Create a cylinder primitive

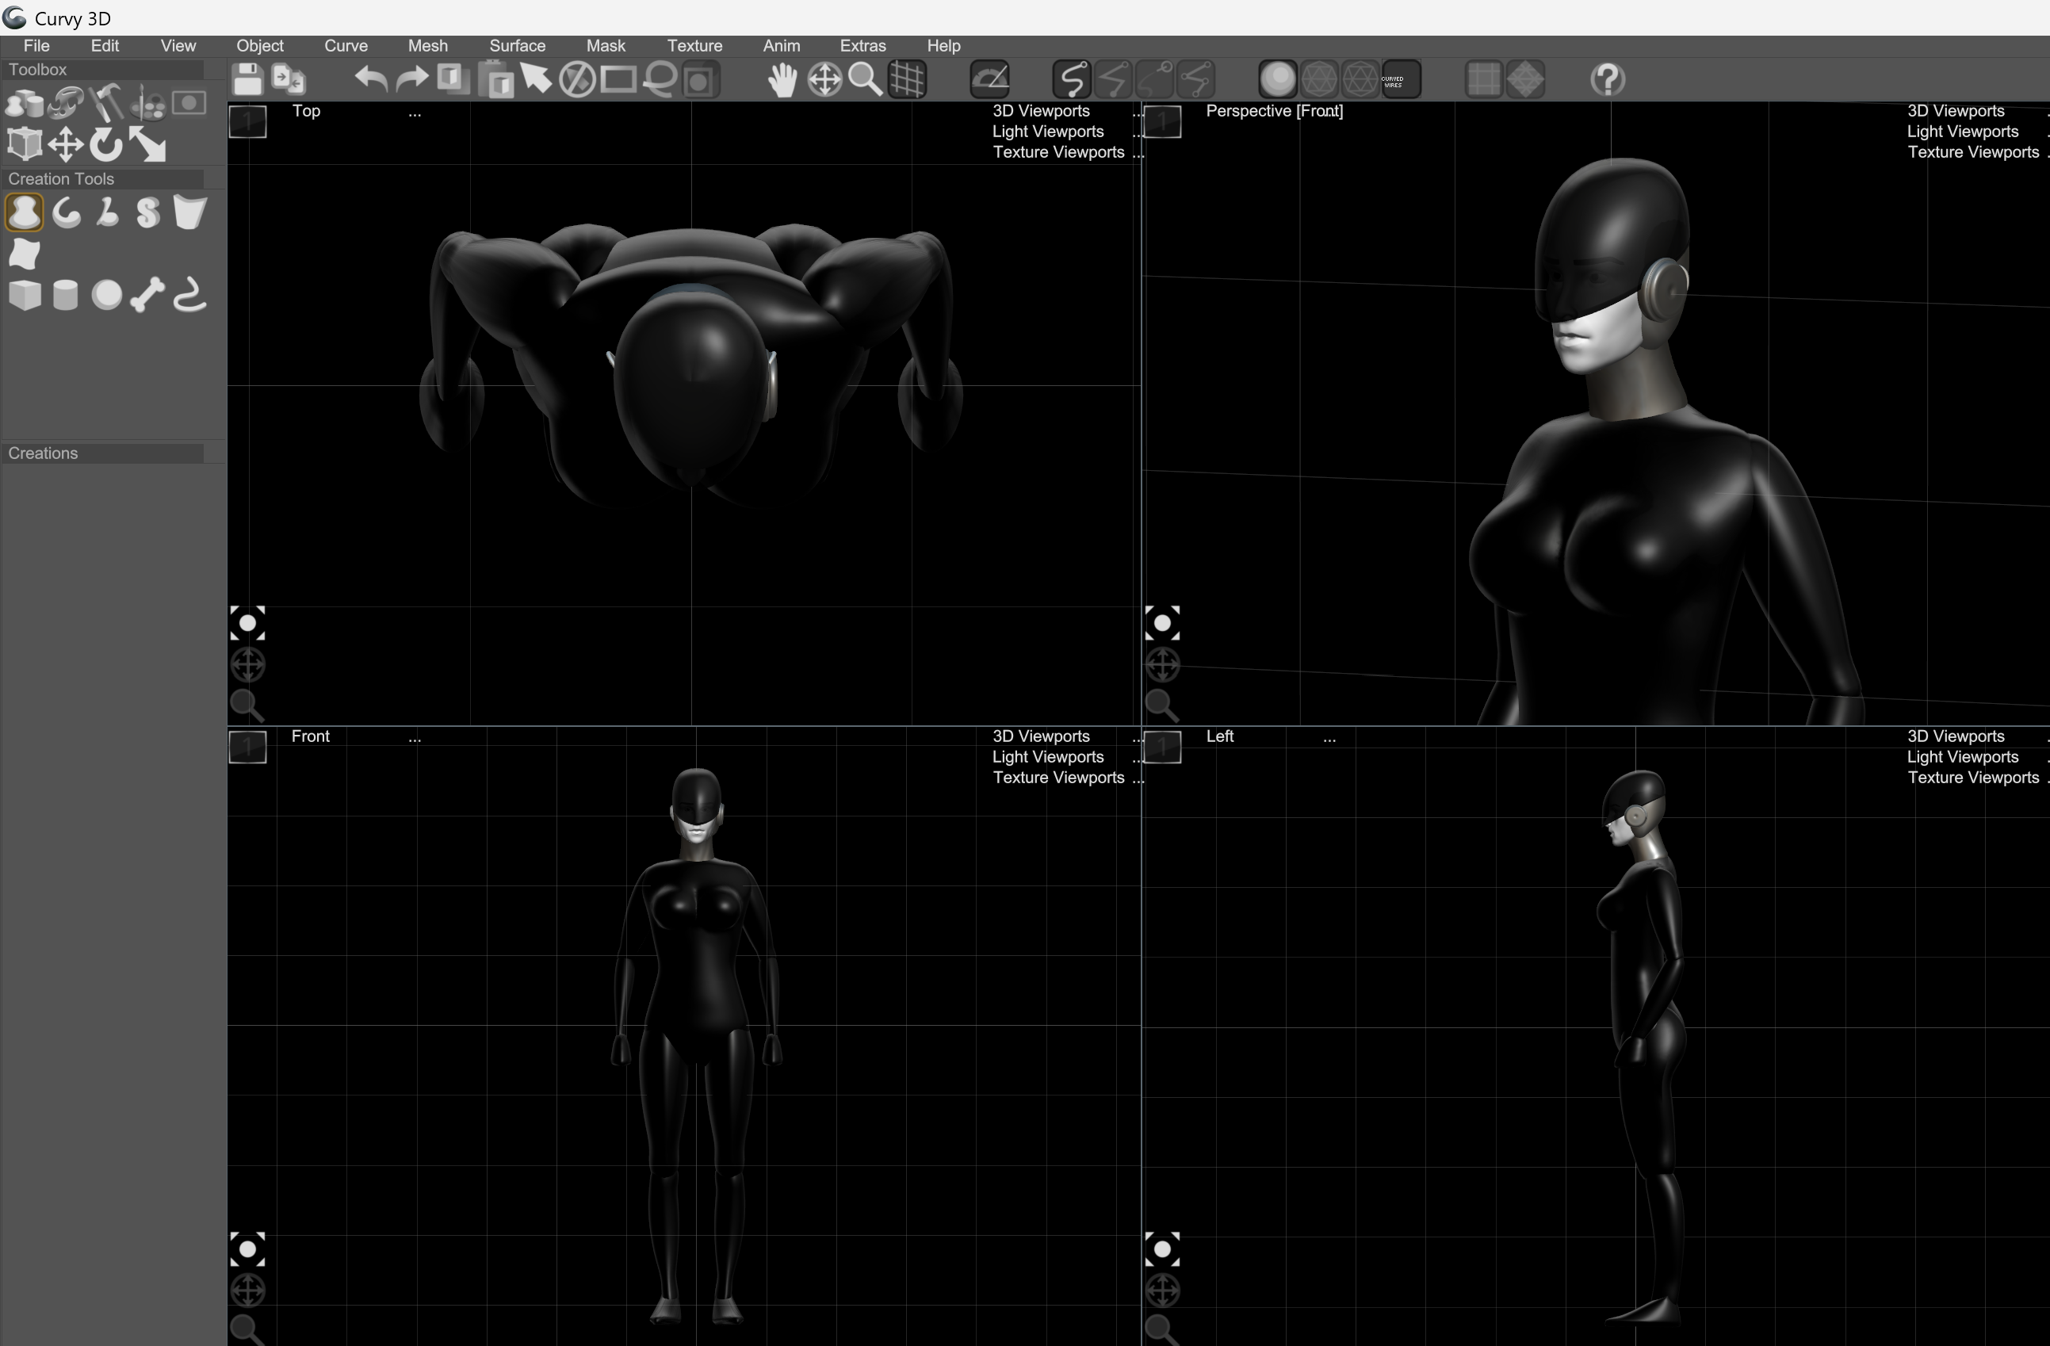pos(66,296)
